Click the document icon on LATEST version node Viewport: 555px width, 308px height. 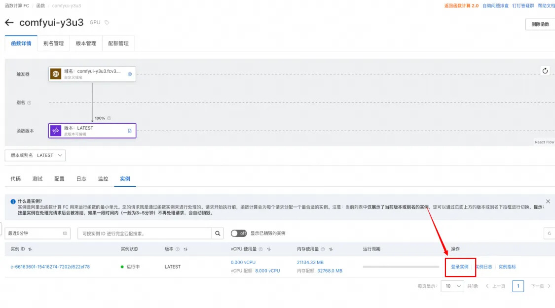[130, 131]
